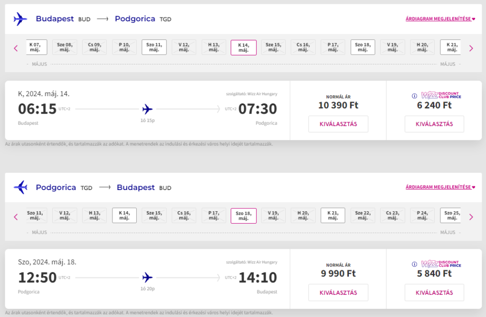Choose outbound date Szo 18, máj.
The image size is (486, 317).
tap(363, 47)
